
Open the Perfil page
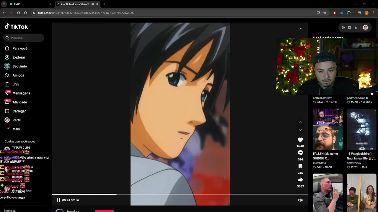tap(12, 120)
